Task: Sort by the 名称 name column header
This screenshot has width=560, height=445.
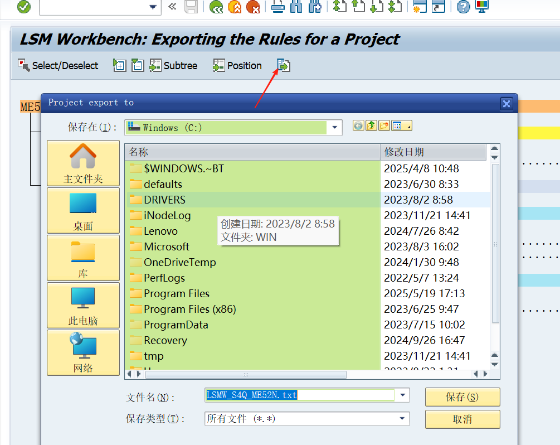Action: tap(252, 152)
